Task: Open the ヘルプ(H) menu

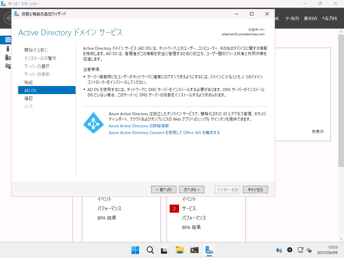Action: pos(329,18)
